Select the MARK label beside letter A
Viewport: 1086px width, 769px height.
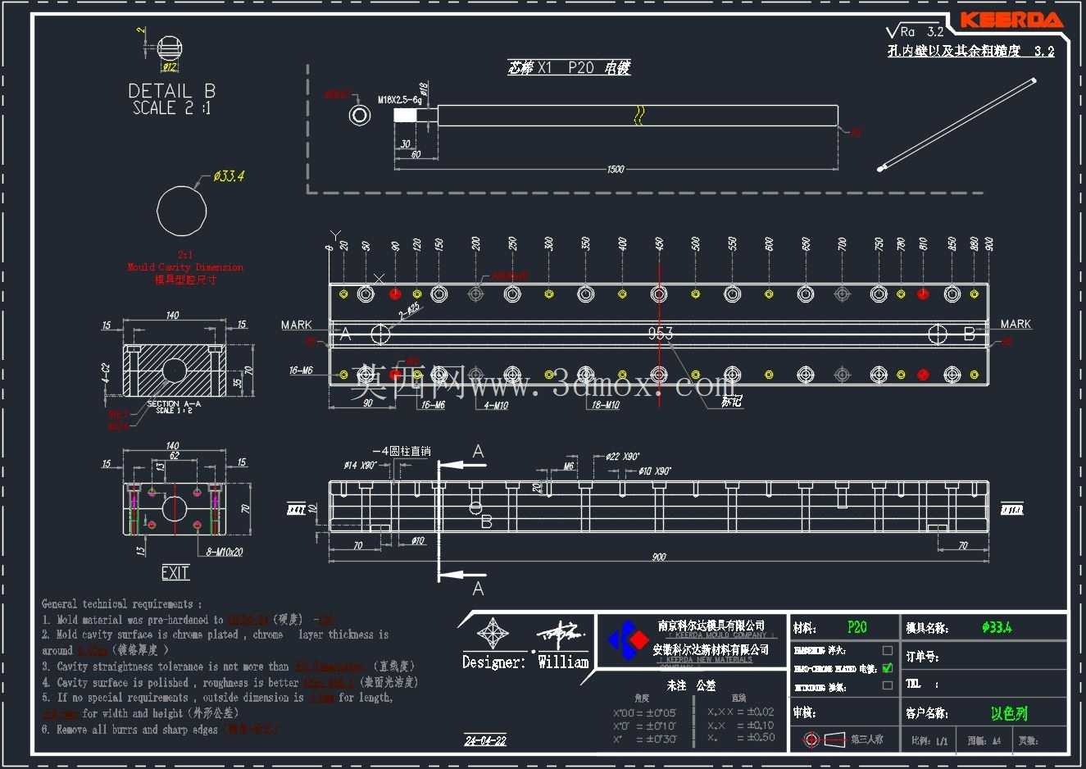296,325
